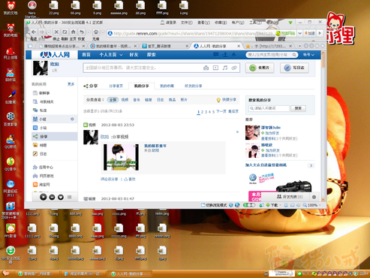Open the 好友 link in Renren nav bar
This screenshot has height=278, width=370.
(134, 55)
